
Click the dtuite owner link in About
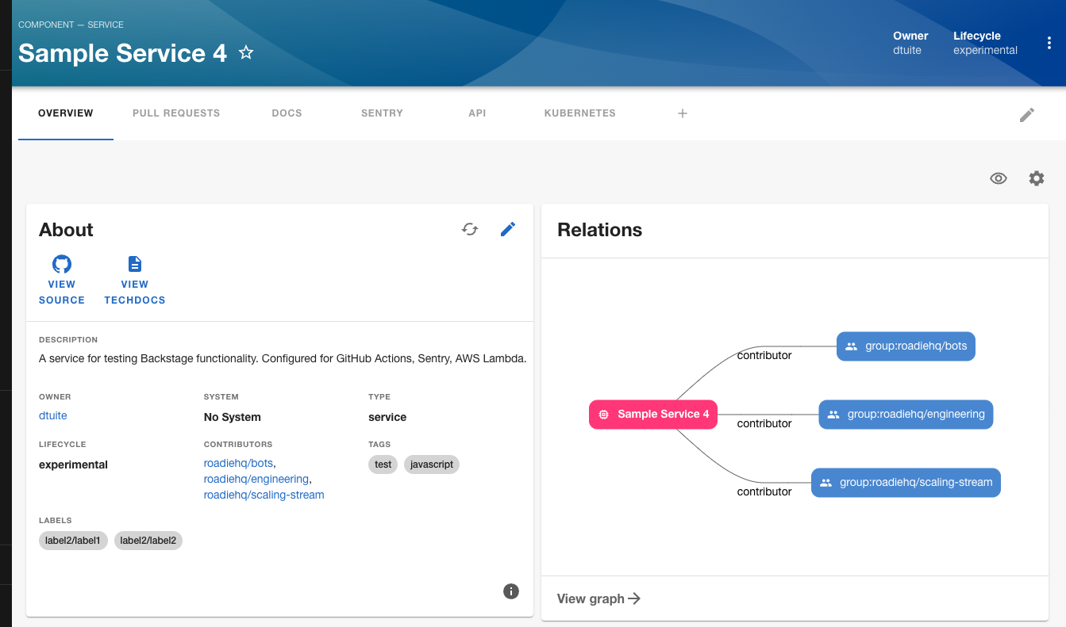tap(53, 415)
